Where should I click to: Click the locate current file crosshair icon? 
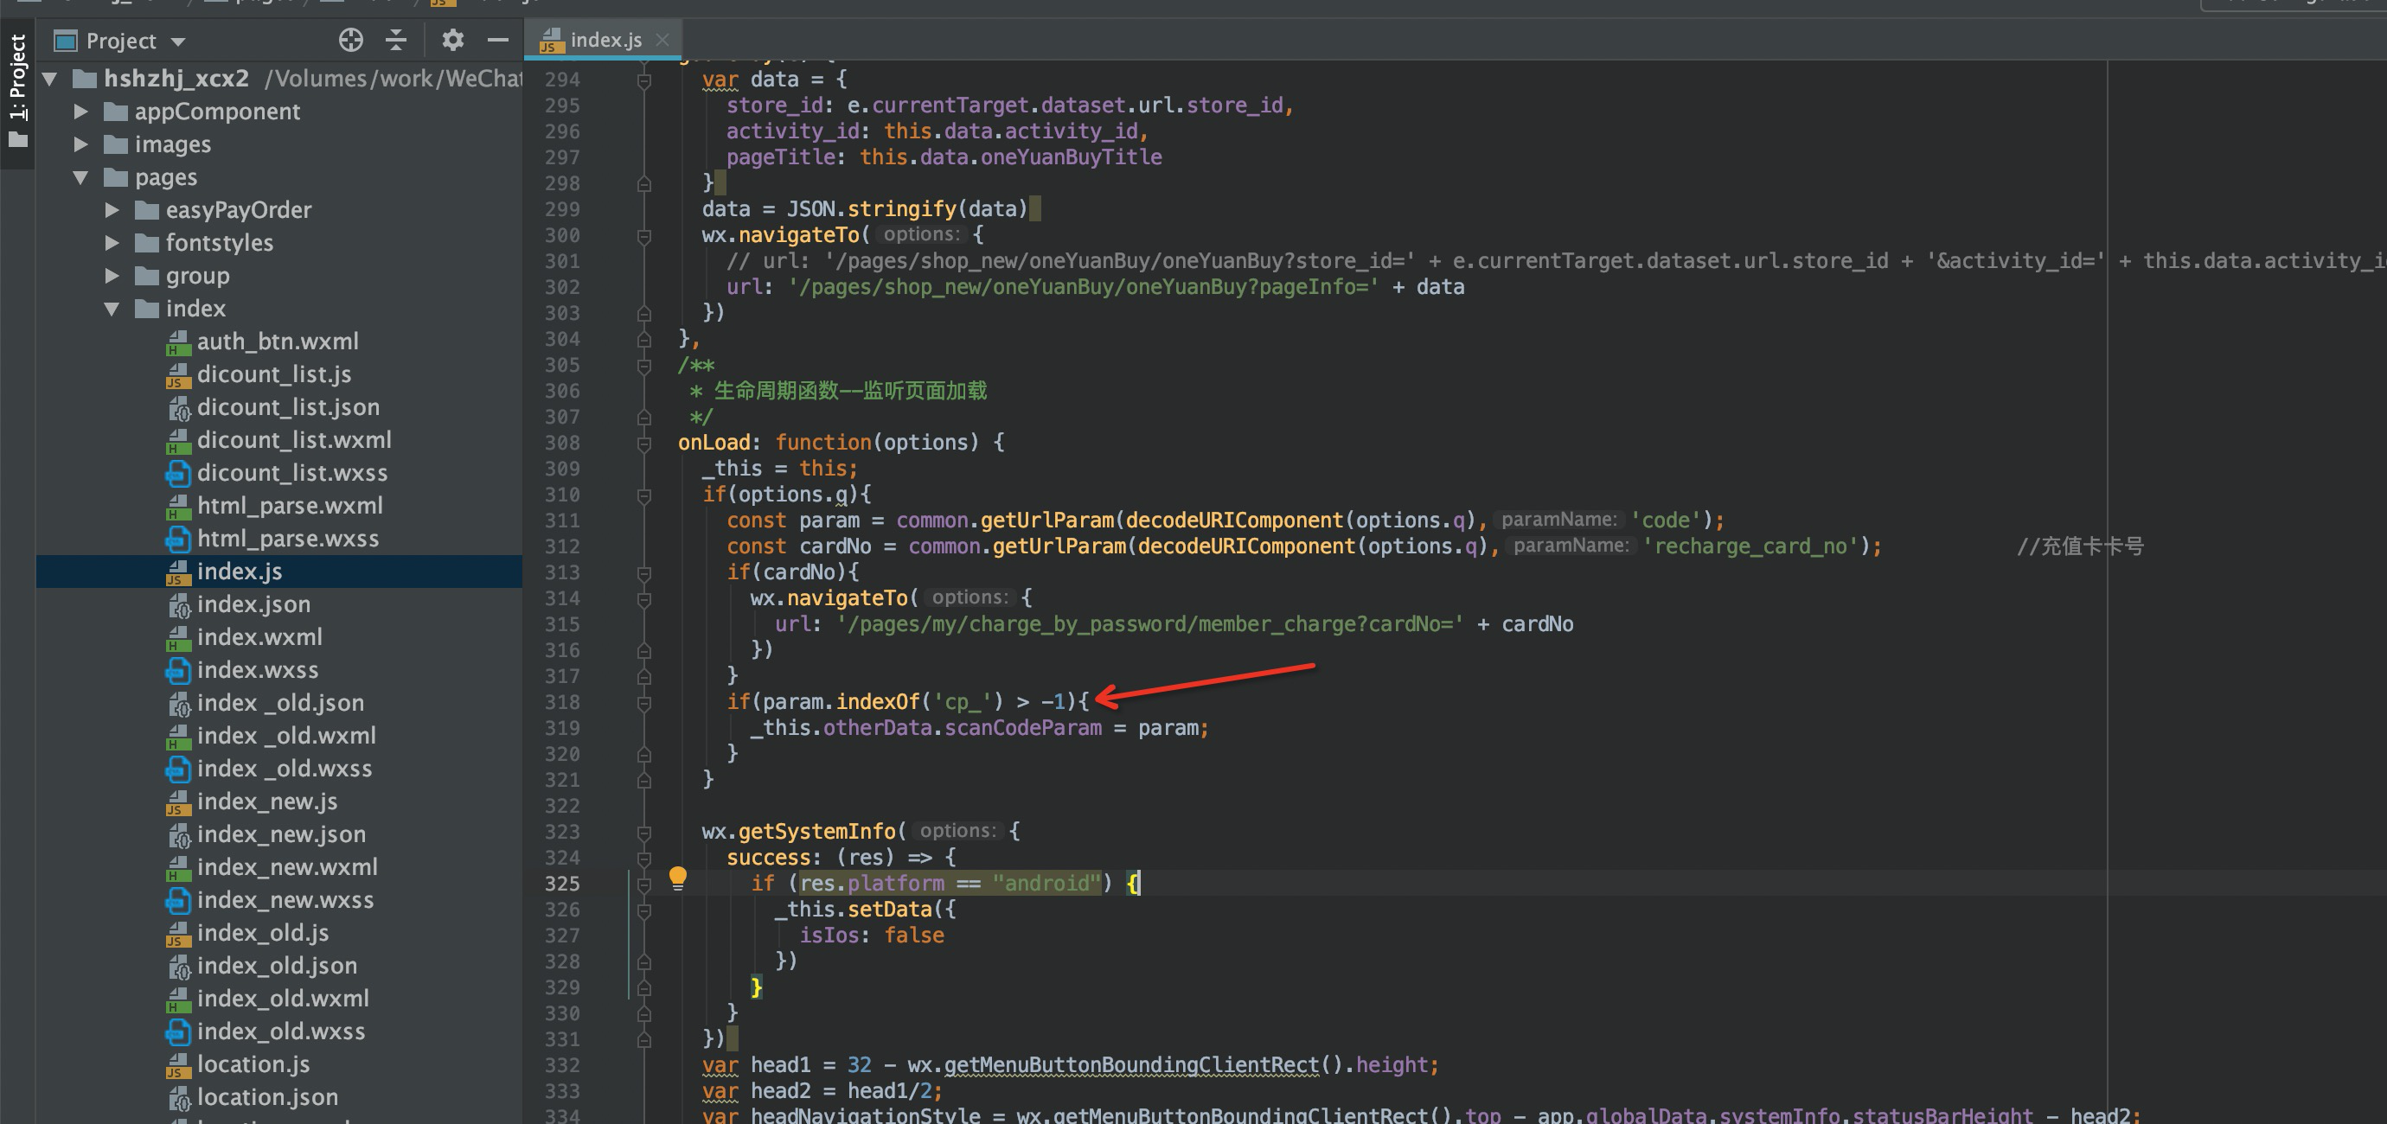point(350,40)
